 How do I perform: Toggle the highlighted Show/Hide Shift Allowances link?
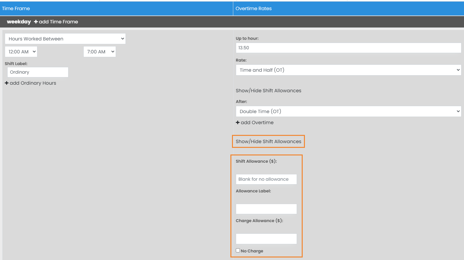click(268, 142)
